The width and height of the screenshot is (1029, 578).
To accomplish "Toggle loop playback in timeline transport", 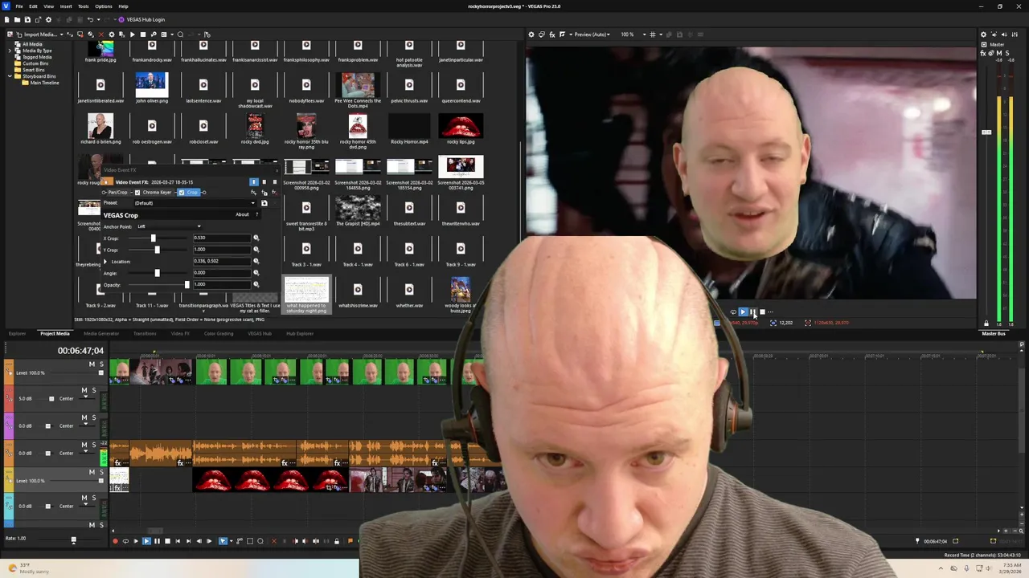I will 125,541.
